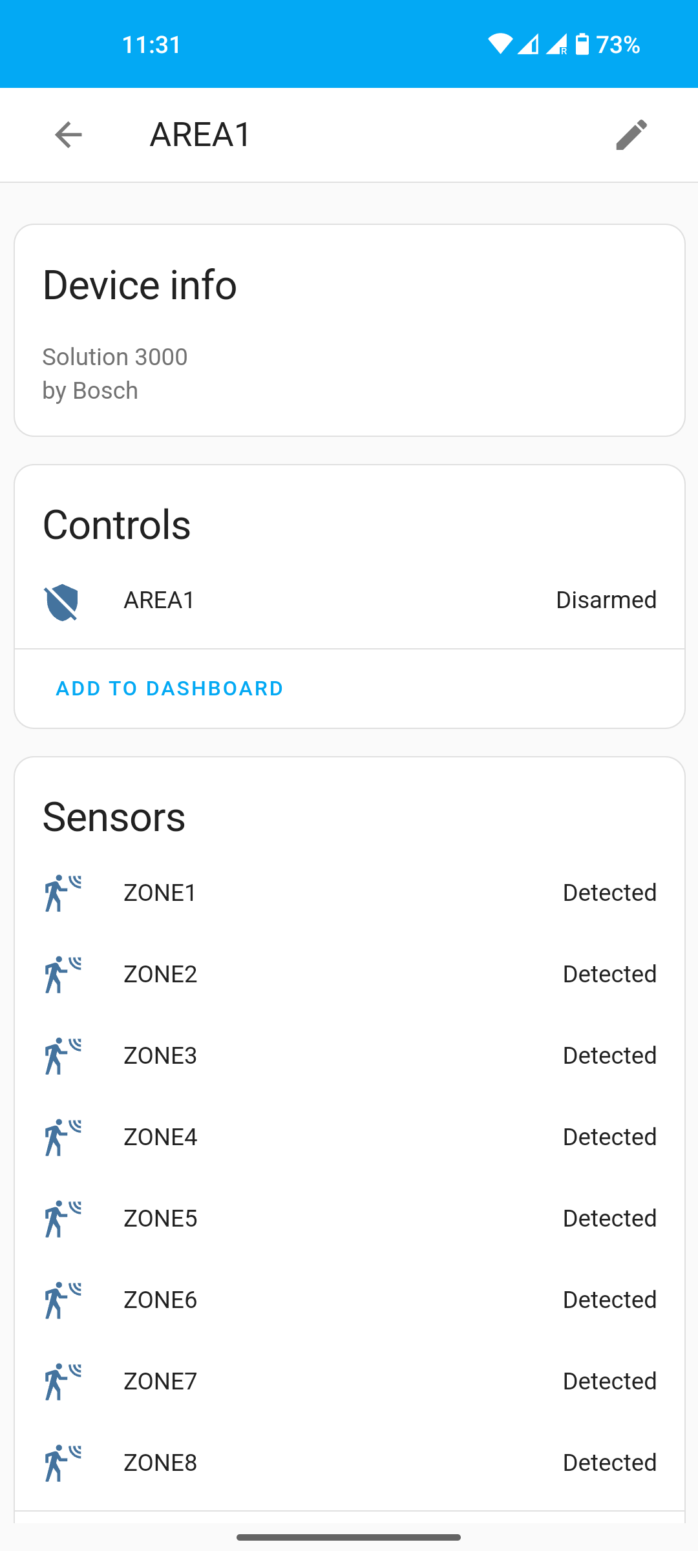Viewport: 698px width, 1551px height.
Task: Select the ZONE6 label text
Action: (x=160, y=1300)
